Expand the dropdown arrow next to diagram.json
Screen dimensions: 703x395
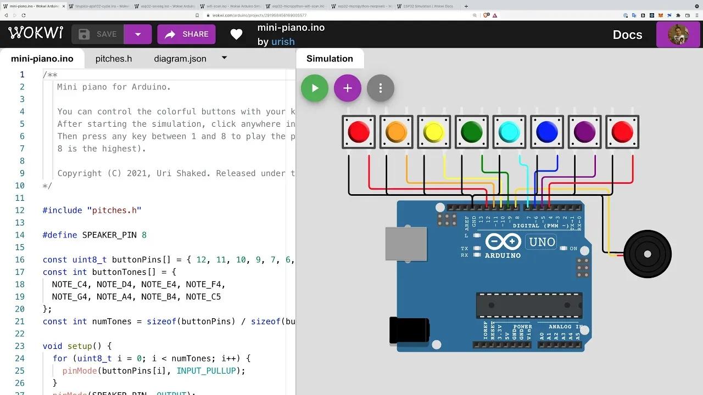click(224, 58)
